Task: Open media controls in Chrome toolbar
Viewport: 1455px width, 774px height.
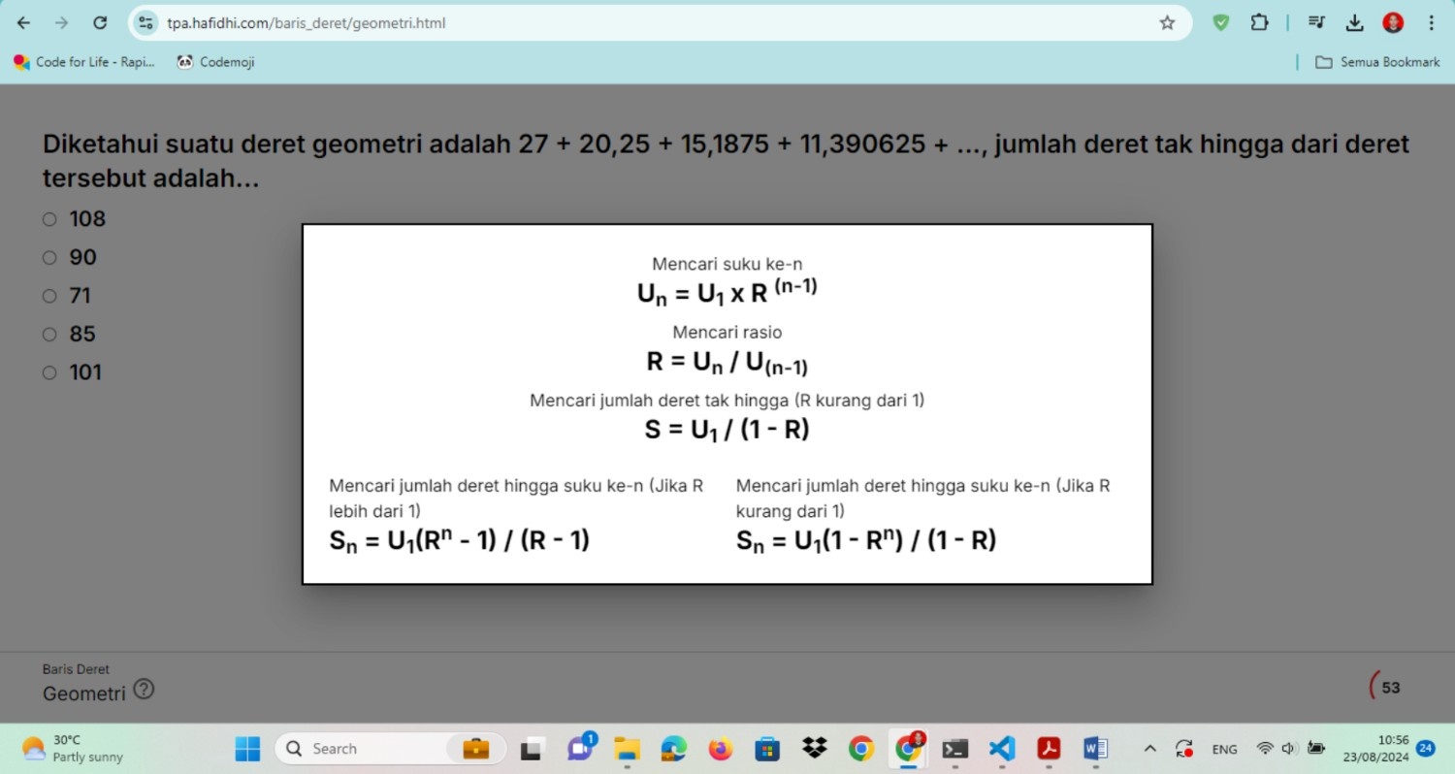Action: pos(1316,23)
